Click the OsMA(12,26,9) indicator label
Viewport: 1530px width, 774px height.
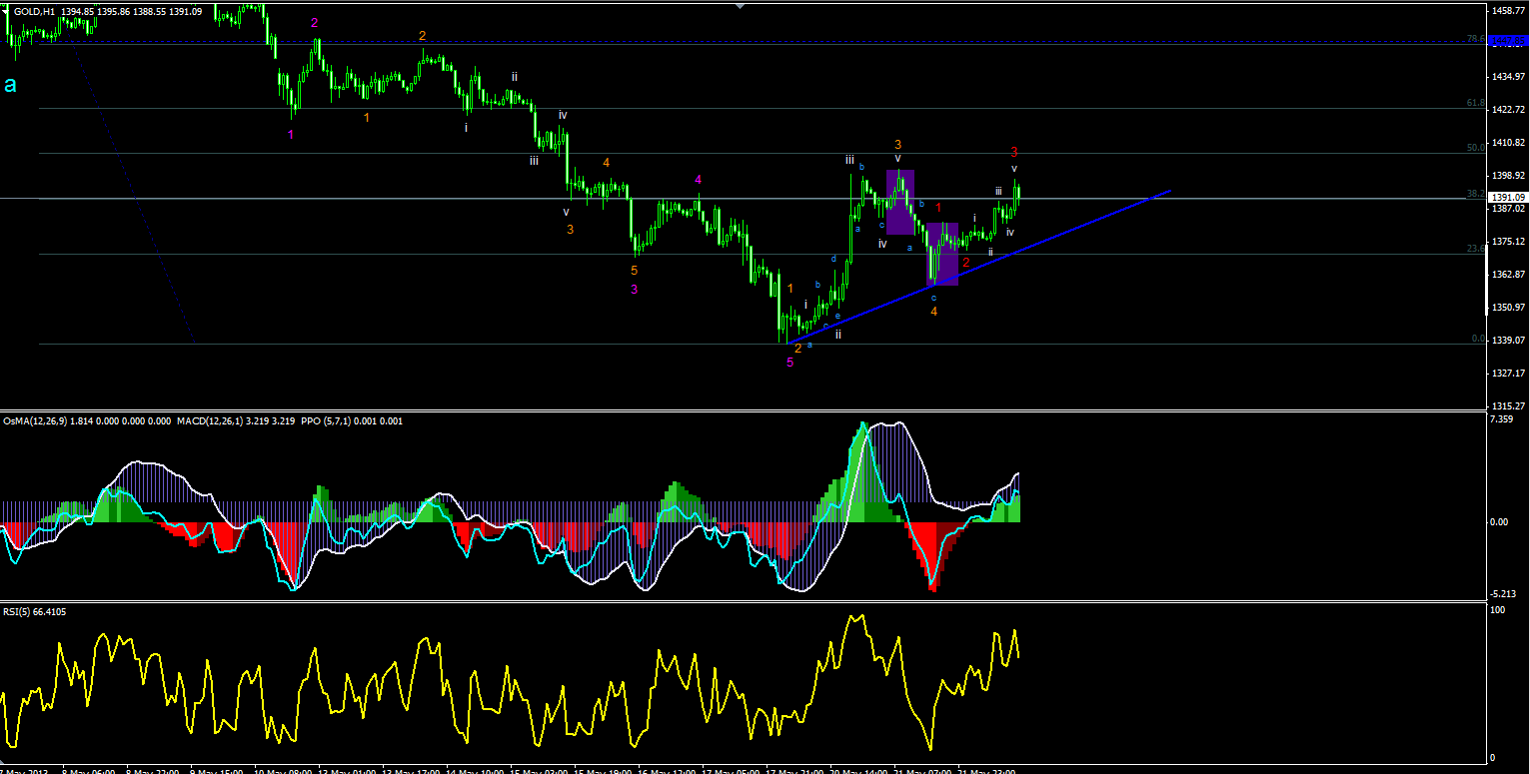click(35, 421)
